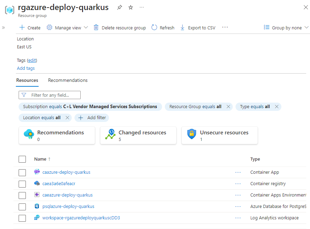Check the Log Analytics workspace row checkbox
The width and height of the screenshot is (310, 229).
[22, 218]
